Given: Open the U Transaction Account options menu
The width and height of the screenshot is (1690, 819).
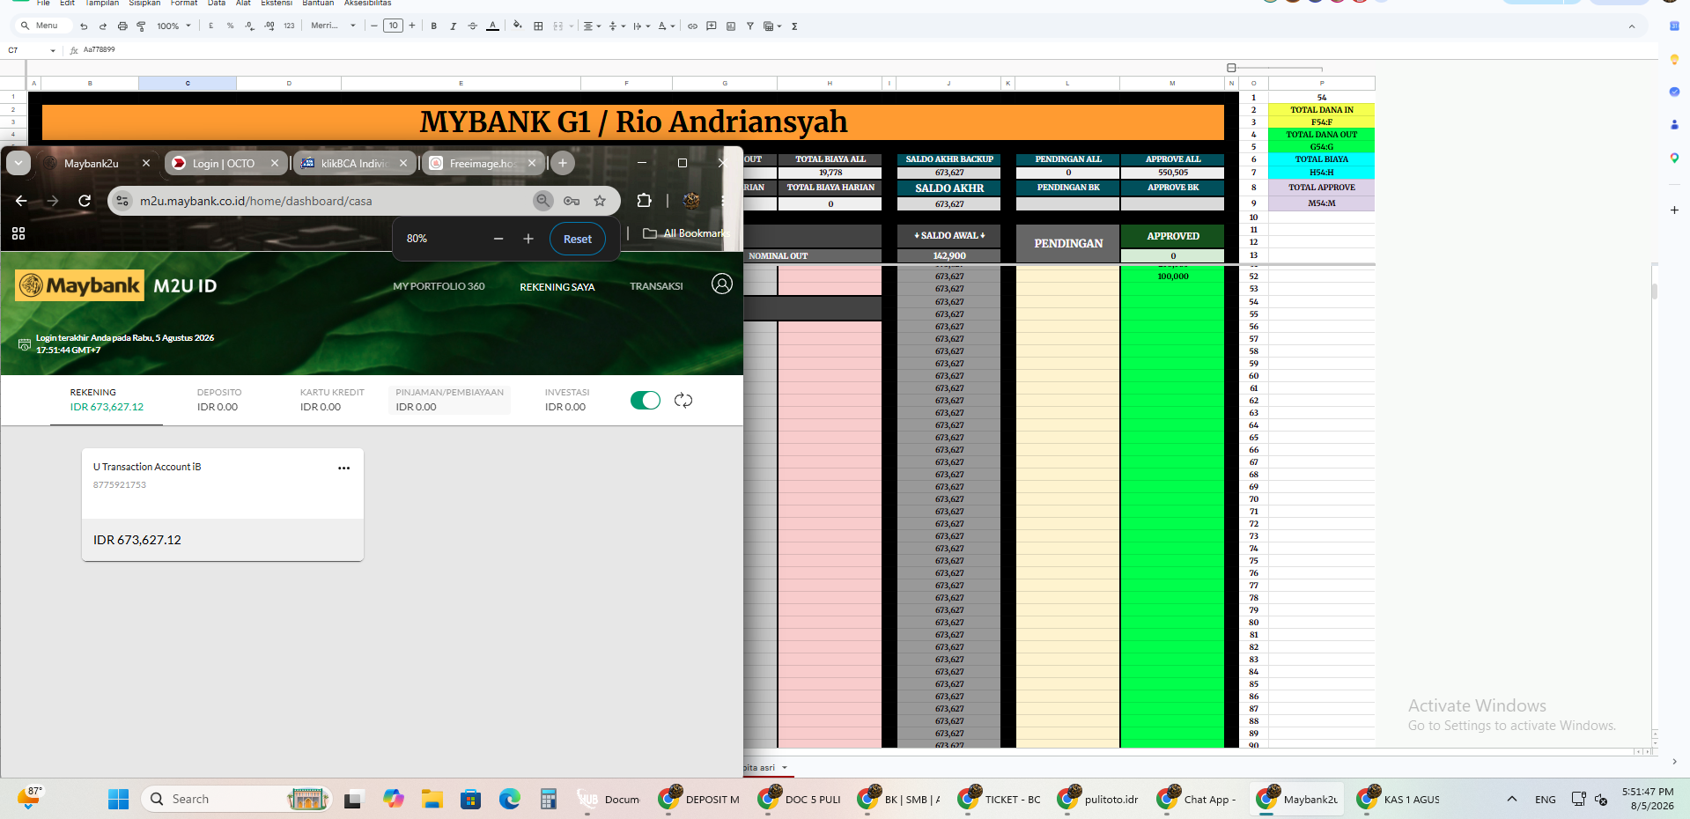Looking at the screenshot, I should 344,469.
